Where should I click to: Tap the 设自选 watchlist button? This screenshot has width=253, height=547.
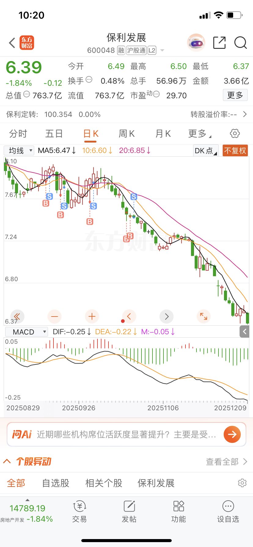point(228,512)
